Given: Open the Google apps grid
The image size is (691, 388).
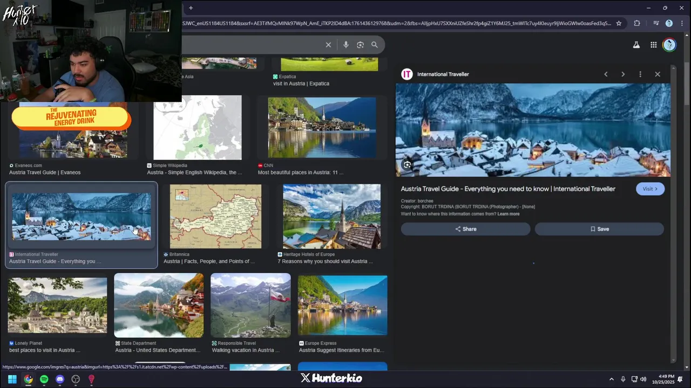Looking at the screenshot, I should (653, 45).
